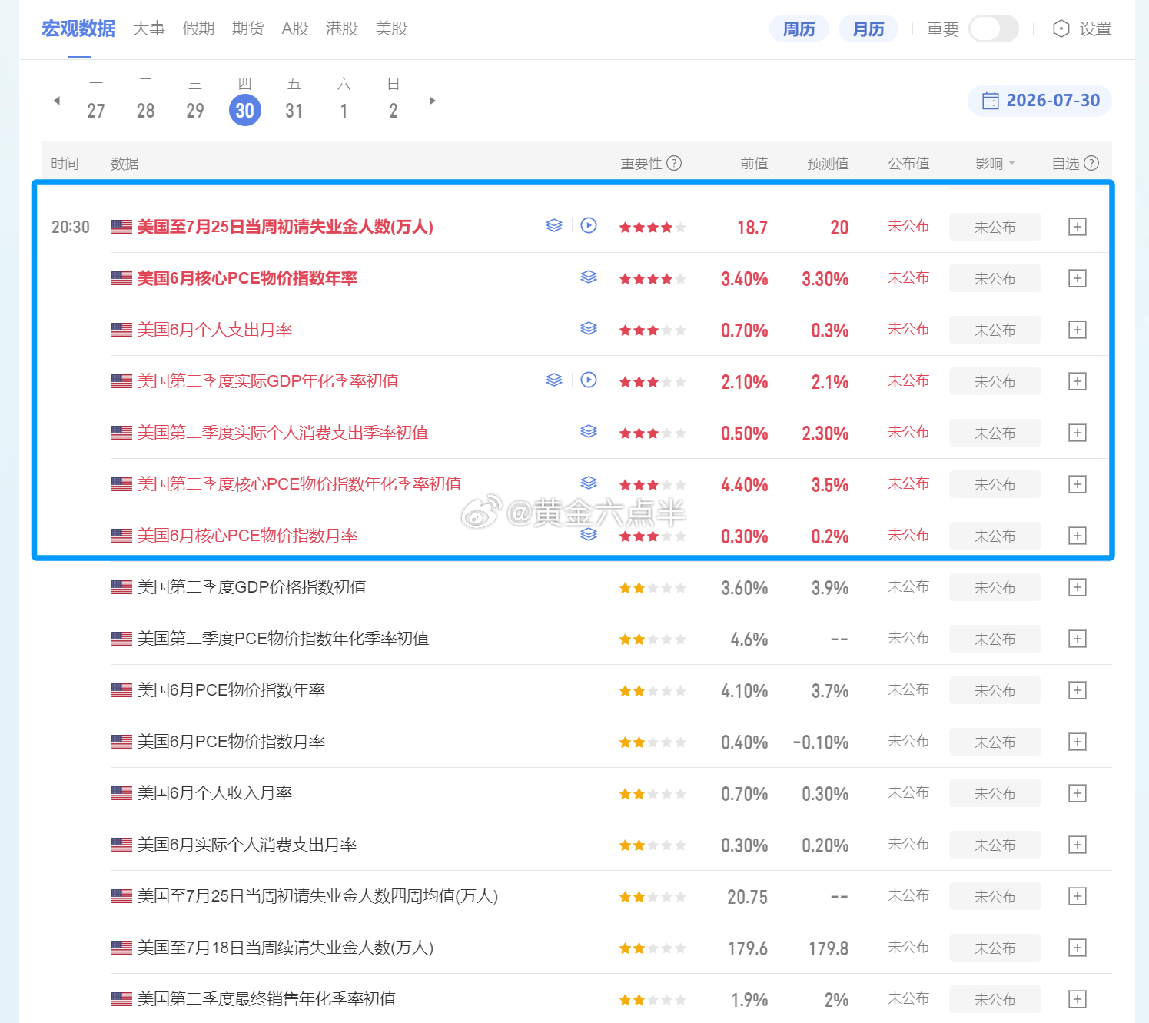The width and height of the screenshot is (1149, 1023).
Task: Click the 周历 button
Action: coord(799,28)
